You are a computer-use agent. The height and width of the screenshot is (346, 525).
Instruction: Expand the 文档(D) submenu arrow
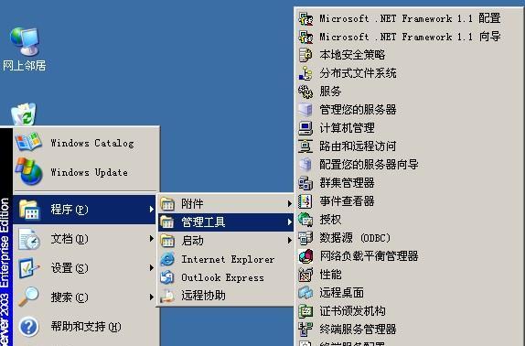click(x=151, y=239)
